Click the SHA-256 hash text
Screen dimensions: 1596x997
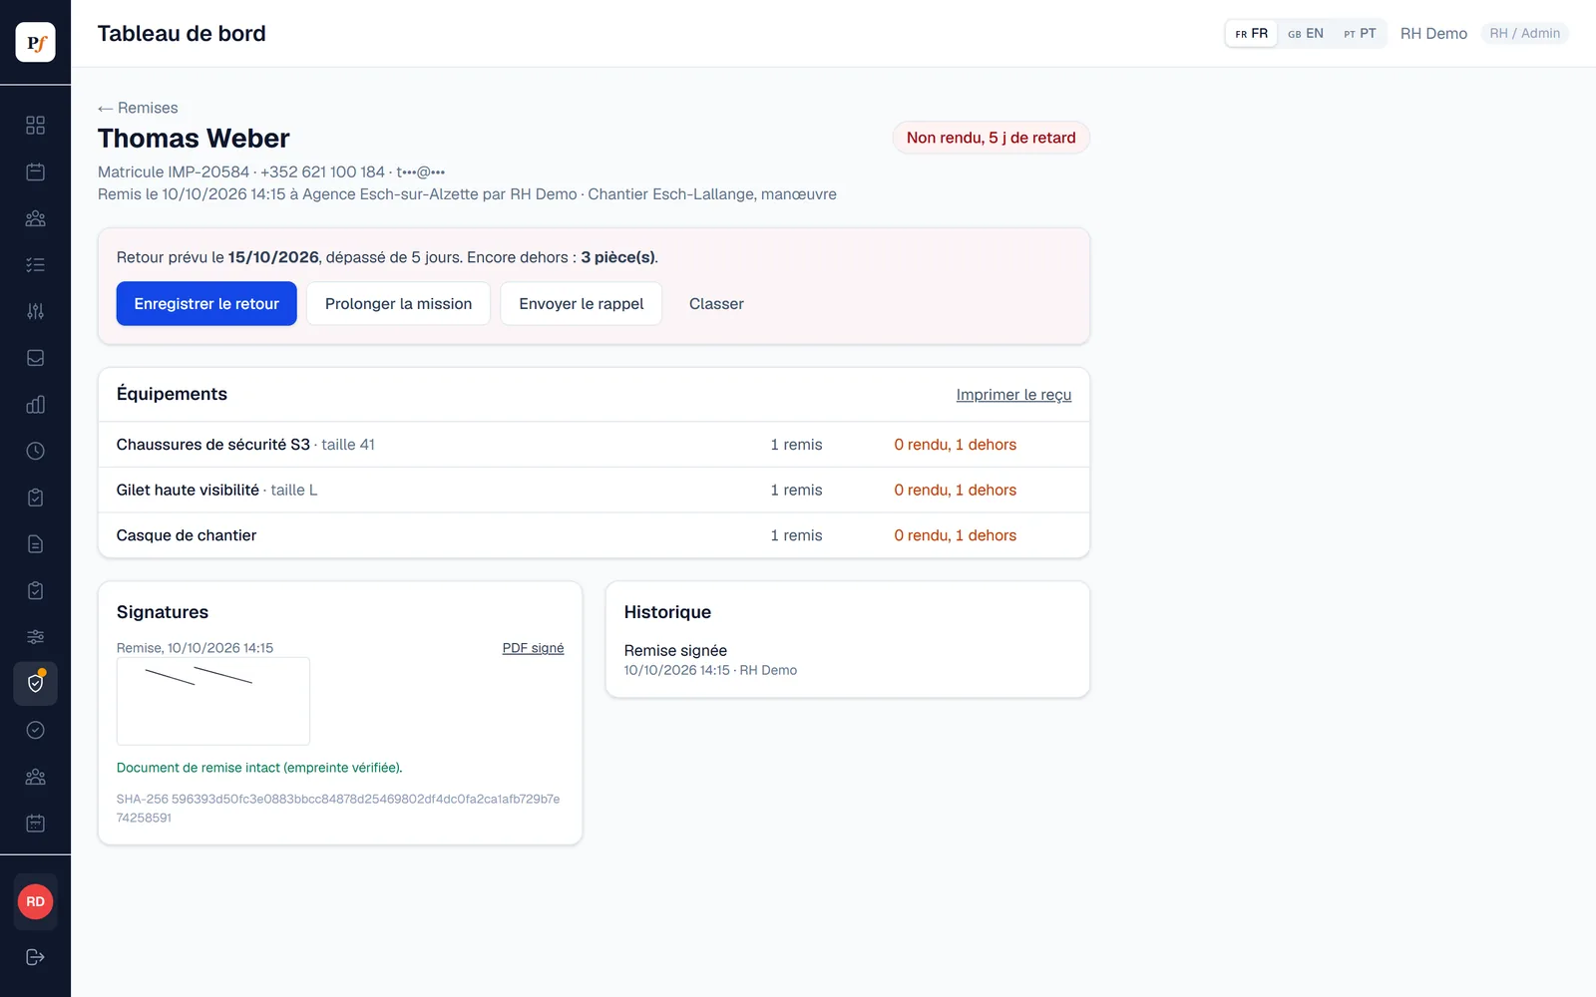pos(338,809)
